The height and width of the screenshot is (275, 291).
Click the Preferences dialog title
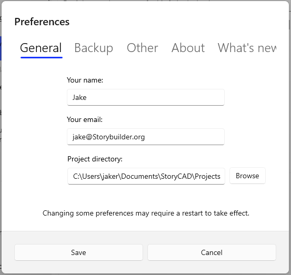point(42,22)
